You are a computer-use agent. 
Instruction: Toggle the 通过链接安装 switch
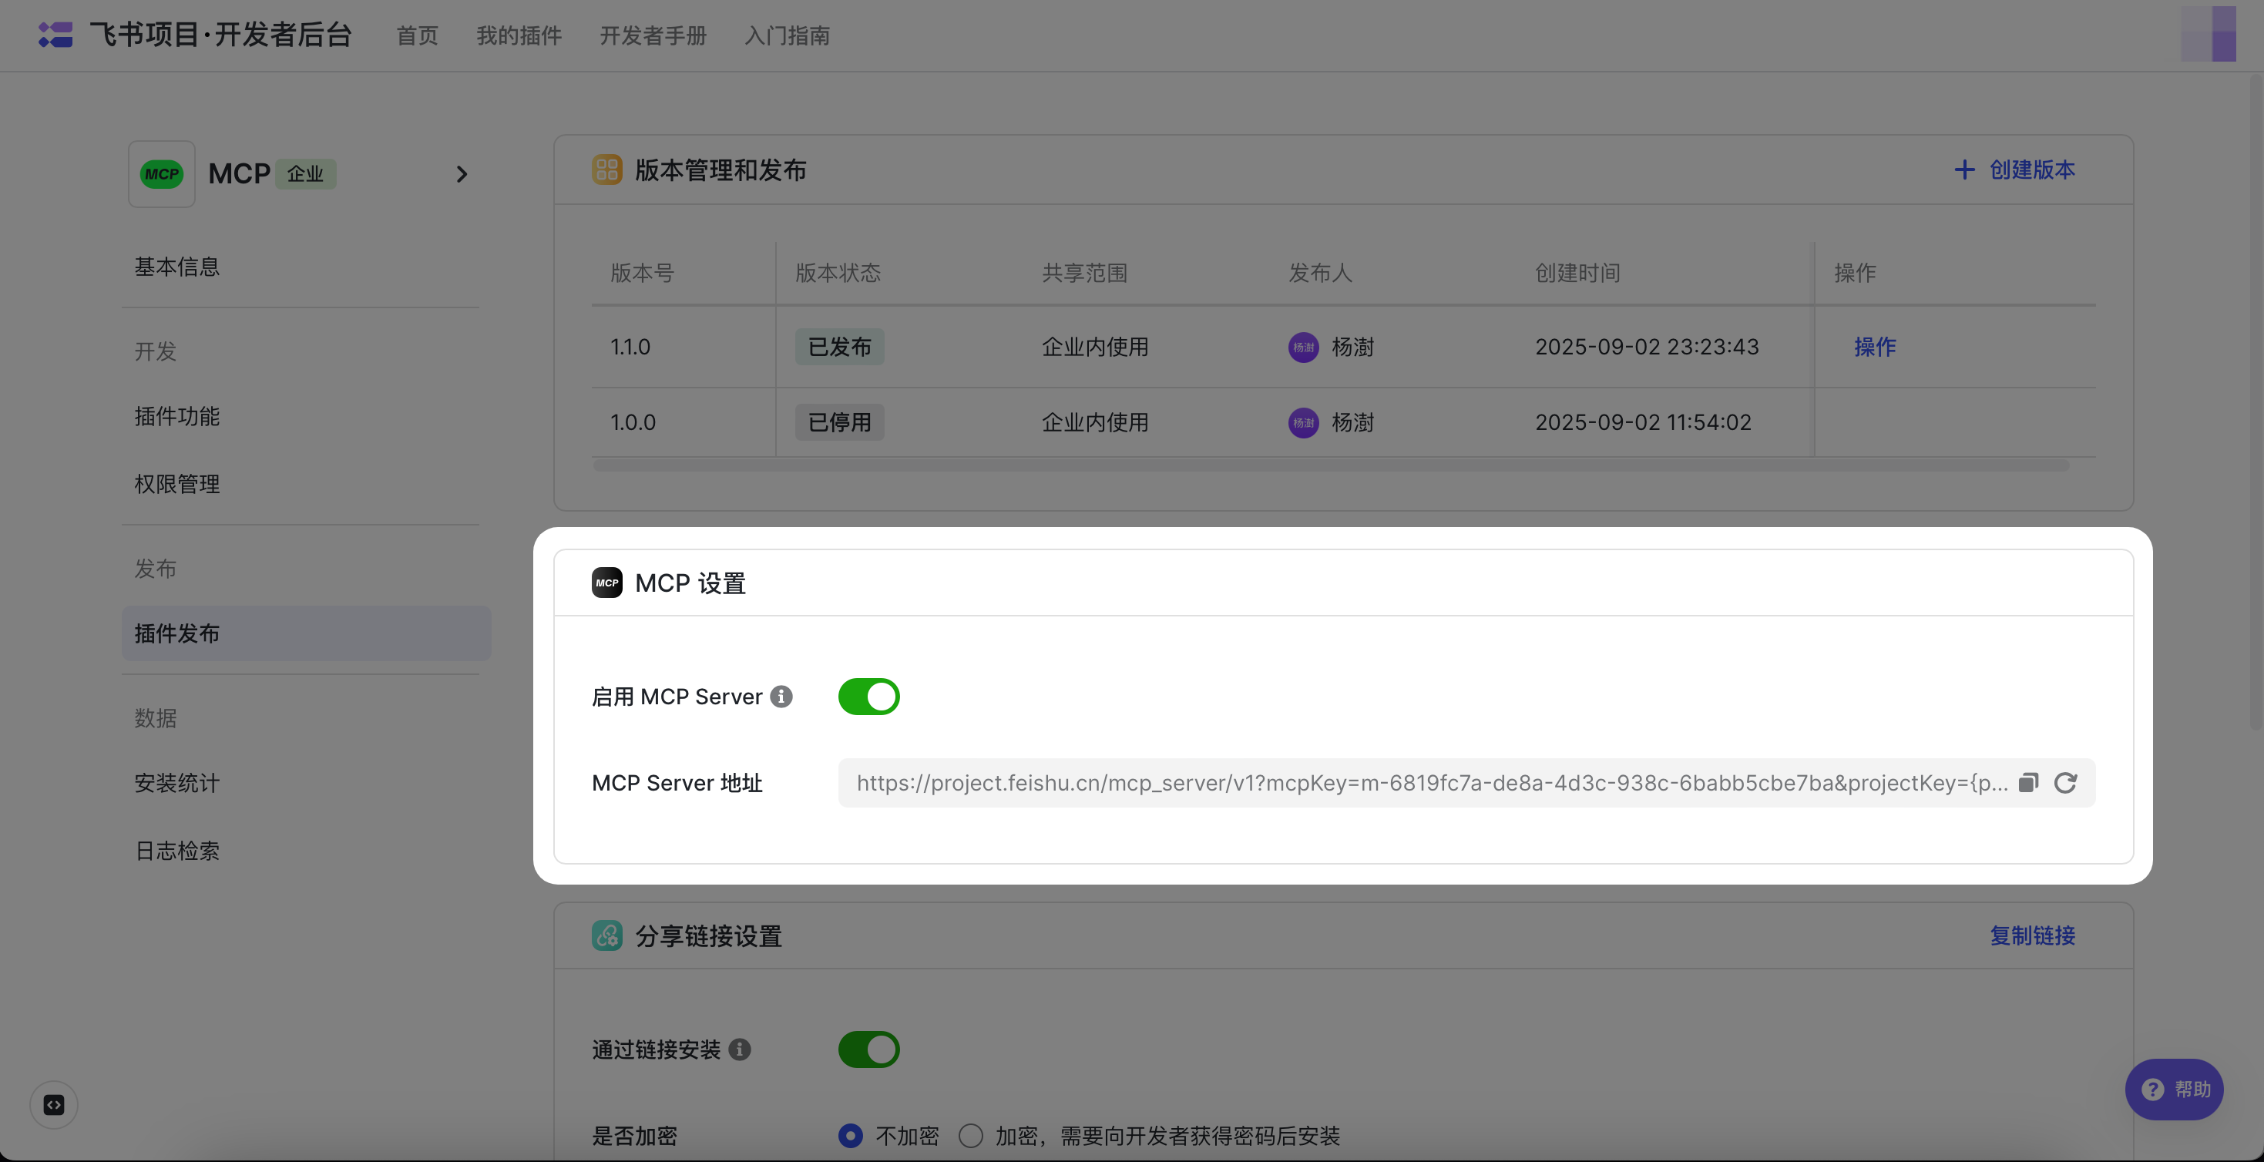point(868,1049)
